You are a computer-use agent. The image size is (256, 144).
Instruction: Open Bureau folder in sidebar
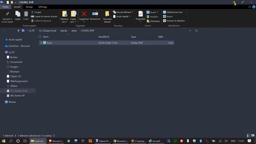click(14, 57)
